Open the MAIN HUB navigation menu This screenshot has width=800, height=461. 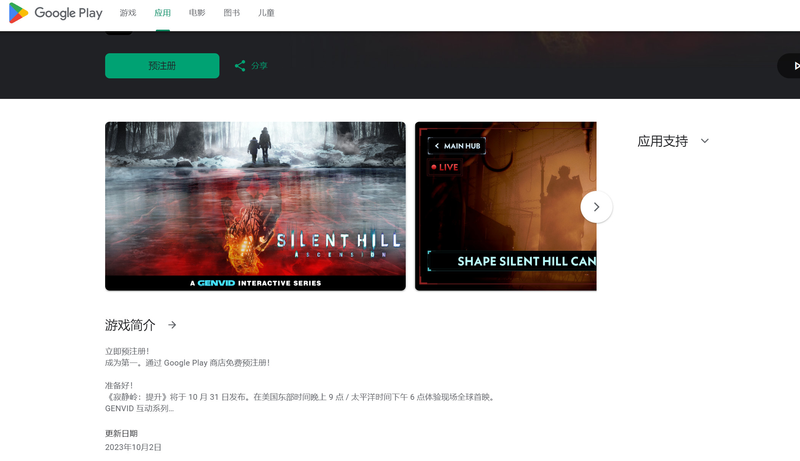pyautogui.click(x=457, y=146)
